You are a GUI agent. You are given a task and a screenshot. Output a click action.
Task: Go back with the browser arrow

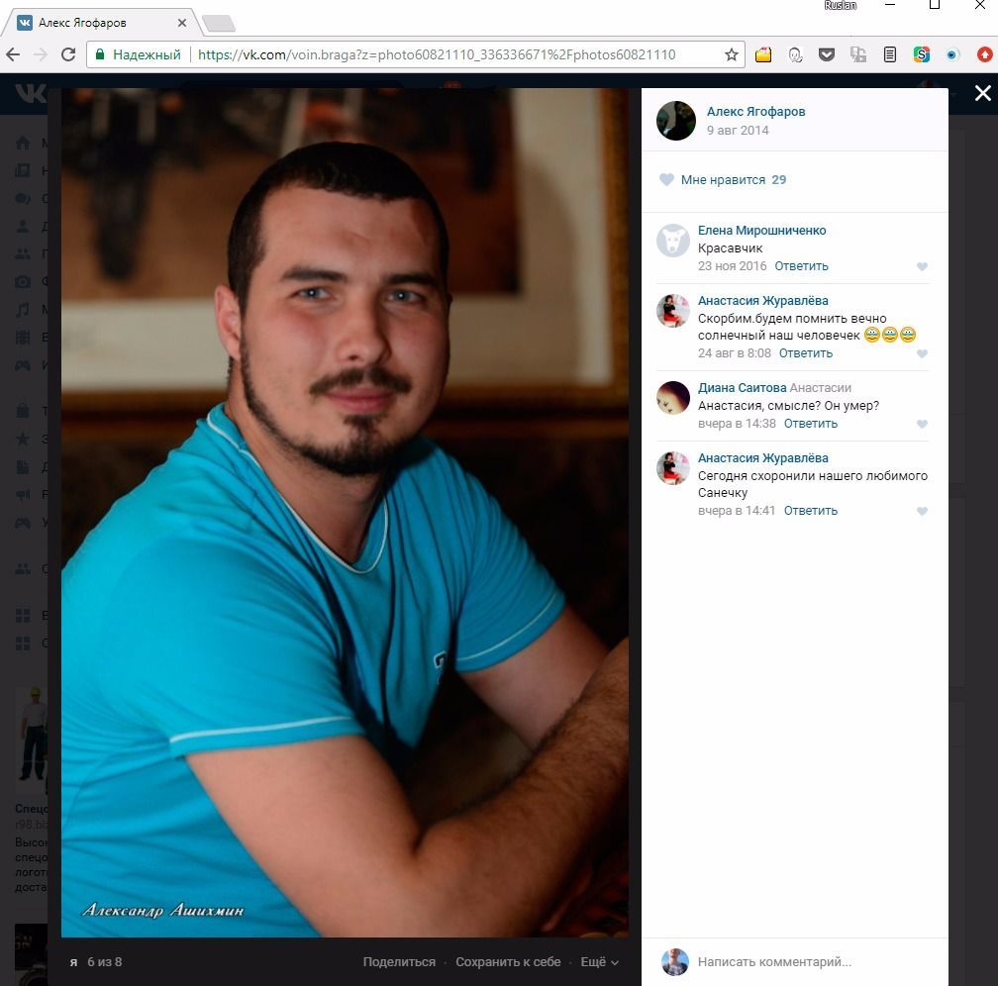click(14, 55)
